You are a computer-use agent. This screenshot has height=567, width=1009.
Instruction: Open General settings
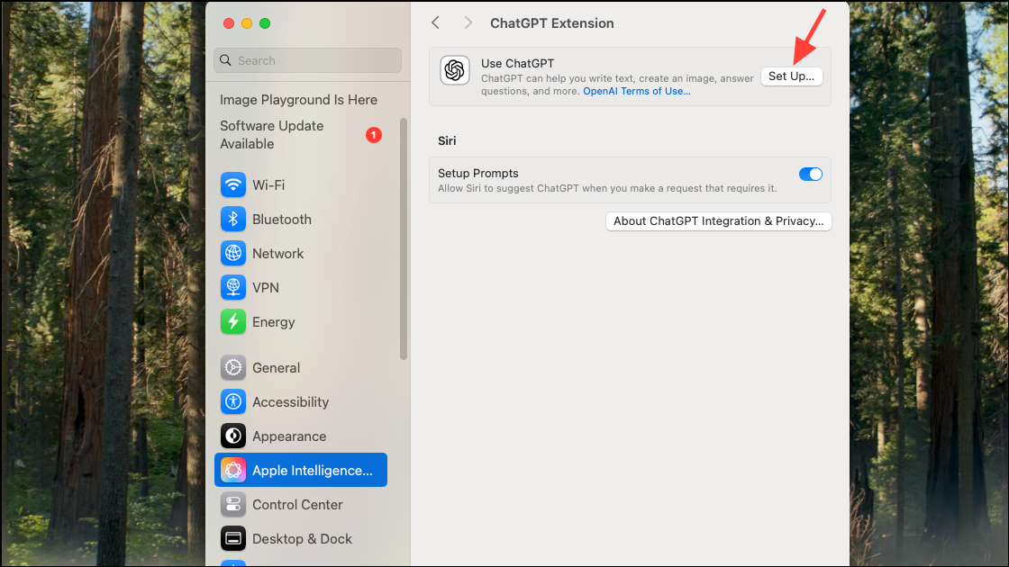point(301,368)
